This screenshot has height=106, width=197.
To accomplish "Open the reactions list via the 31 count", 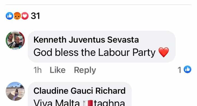I will (35, 16).
